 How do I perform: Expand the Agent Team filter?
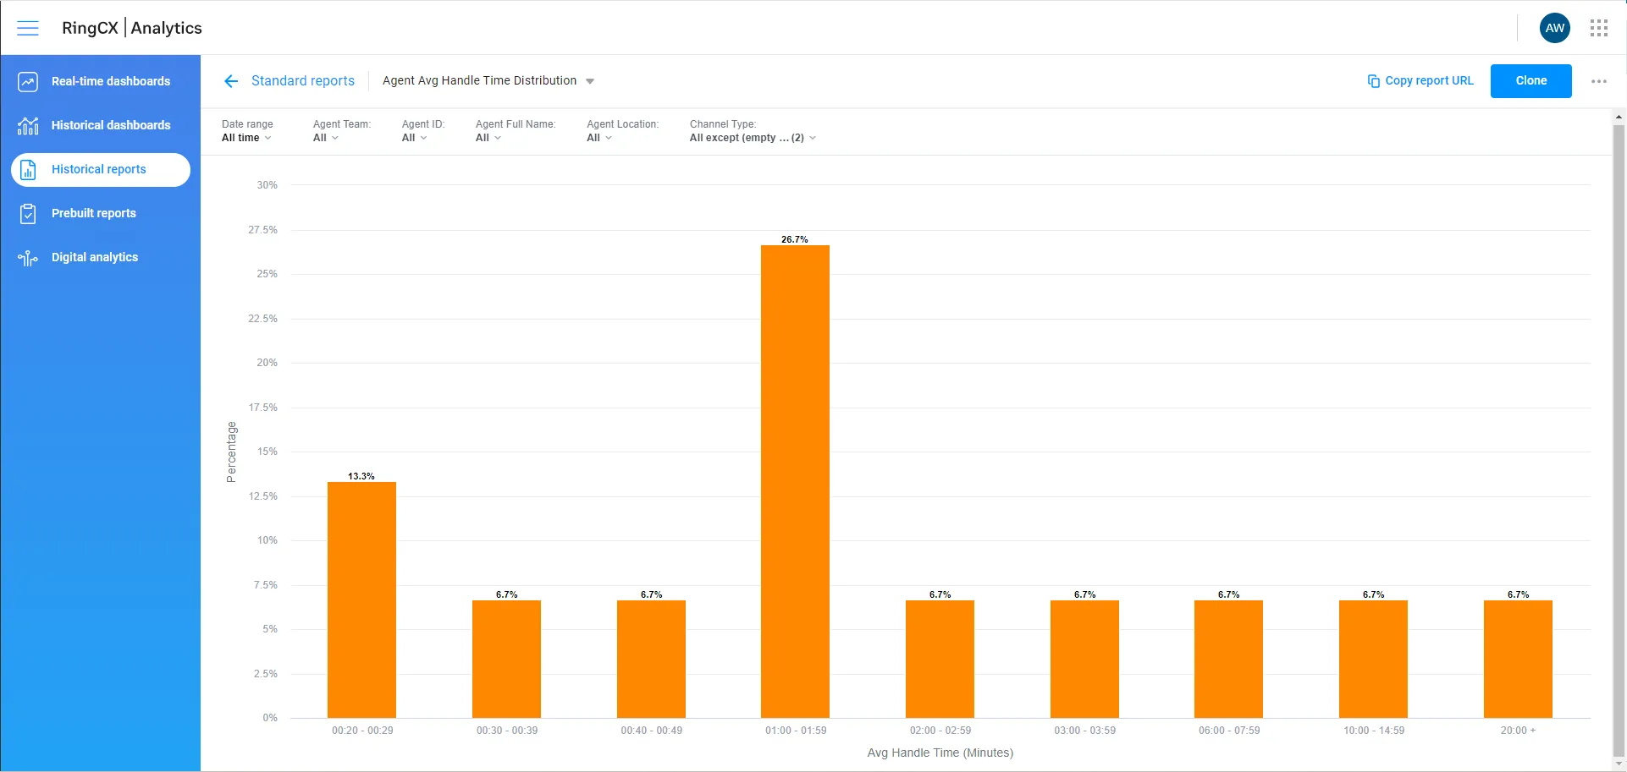pos(326,138)
